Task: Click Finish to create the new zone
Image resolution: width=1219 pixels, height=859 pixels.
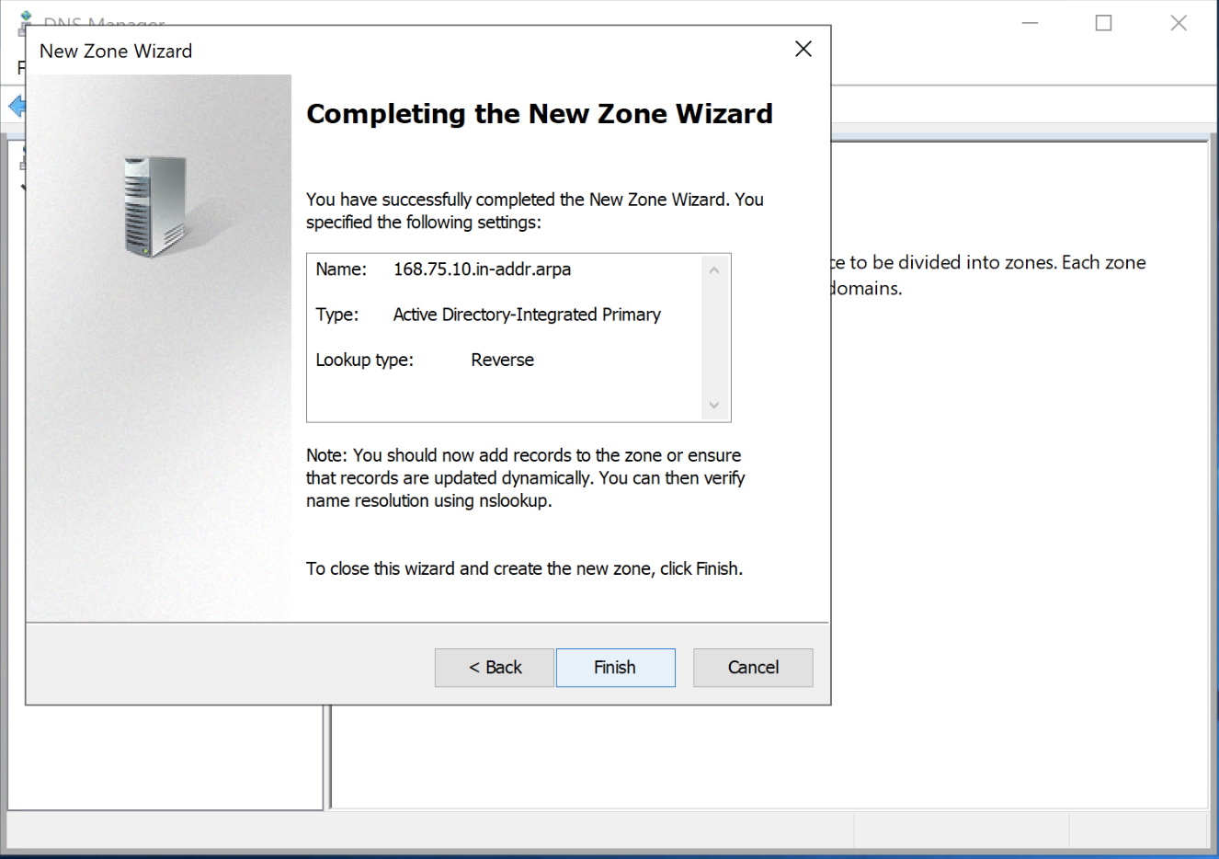Action: pyautogui.click(x=615, y=668)
